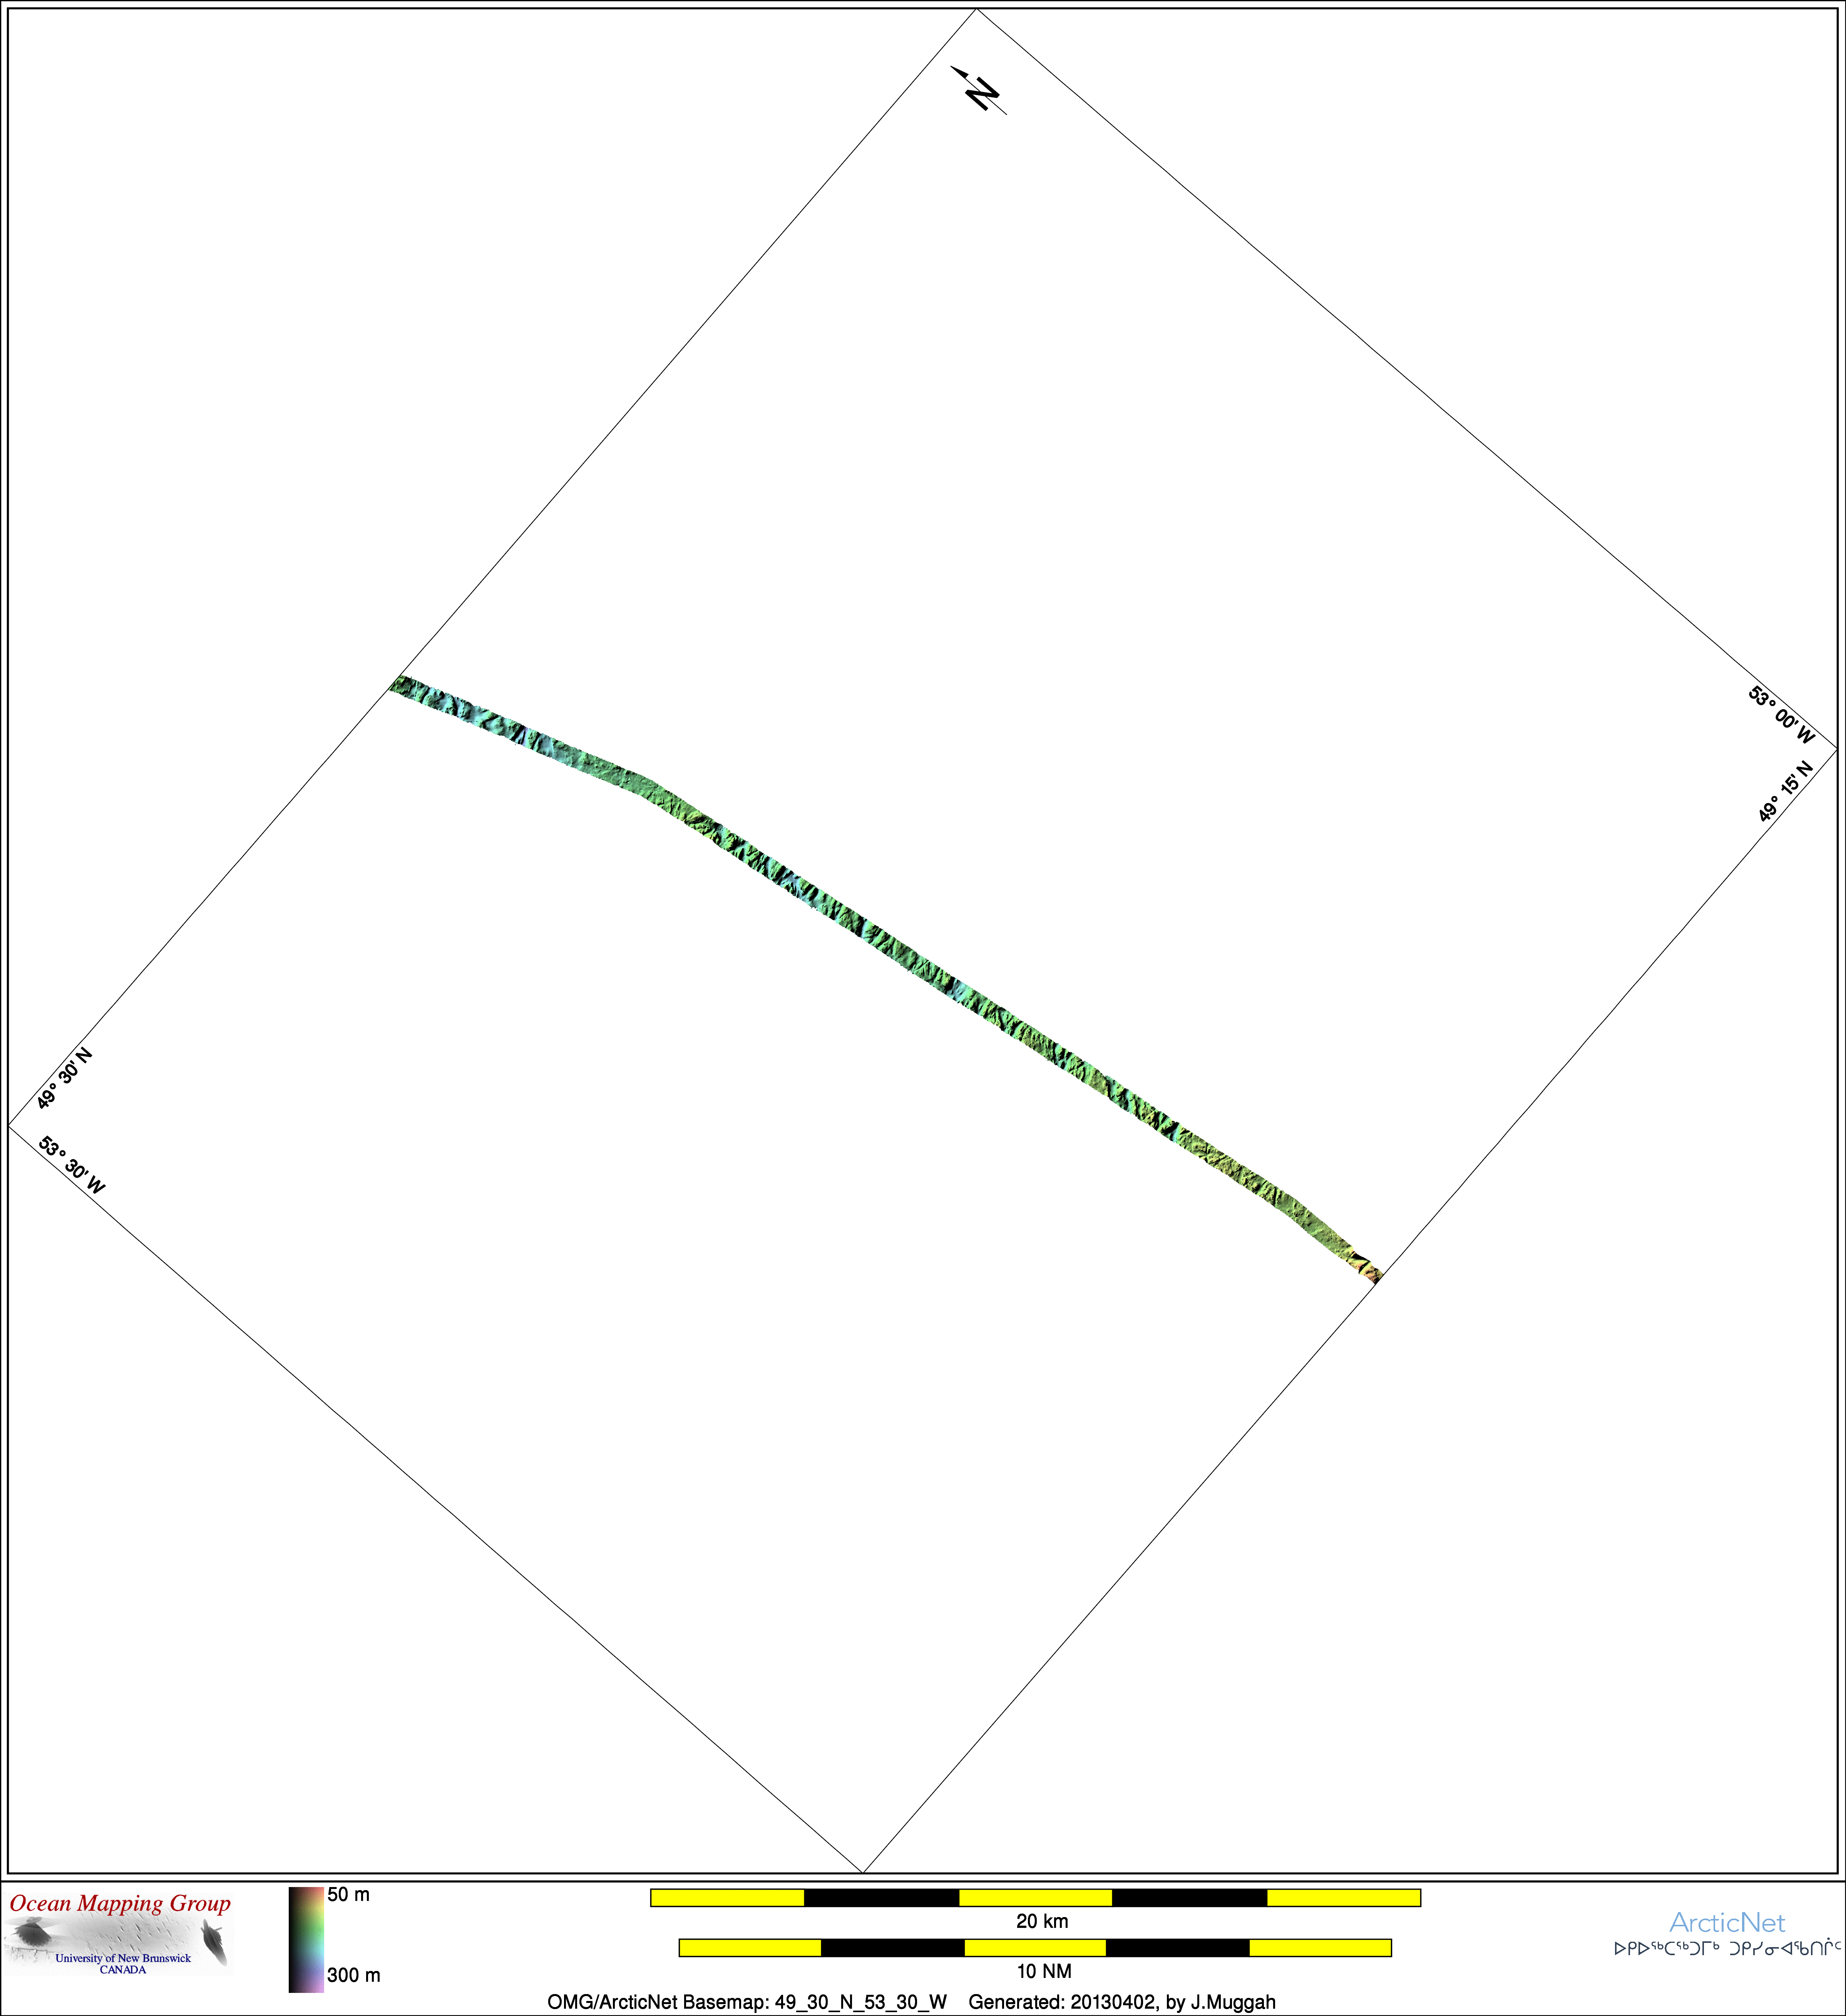Image resolution: width=1846 pixels, height=2016 pixels.
Task: Click the Inuktitut syllabics text below ArcticNet
Action: click(x=1726, y=1948)
